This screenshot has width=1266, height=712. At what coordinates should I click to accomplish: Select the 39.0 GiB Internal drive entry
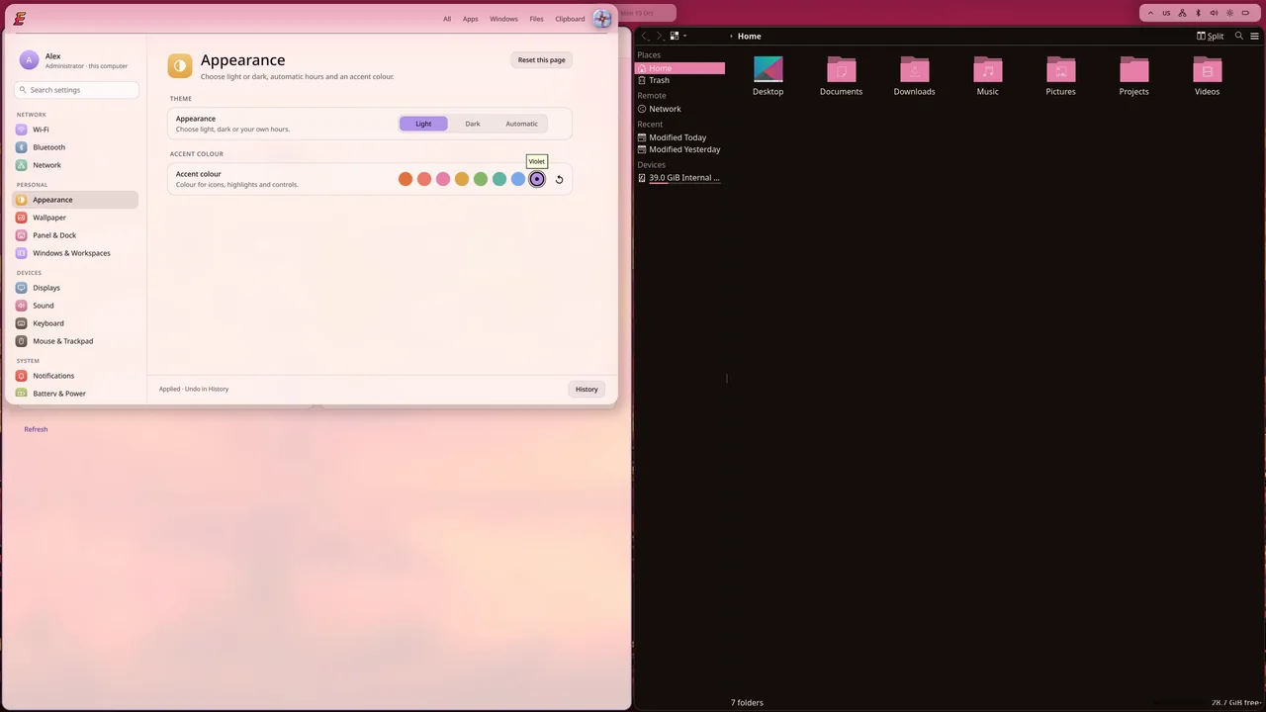click(x=679, y=178)
